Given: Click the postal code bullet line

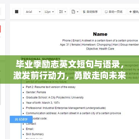Looking at the screenshot, I should (40, 118).
